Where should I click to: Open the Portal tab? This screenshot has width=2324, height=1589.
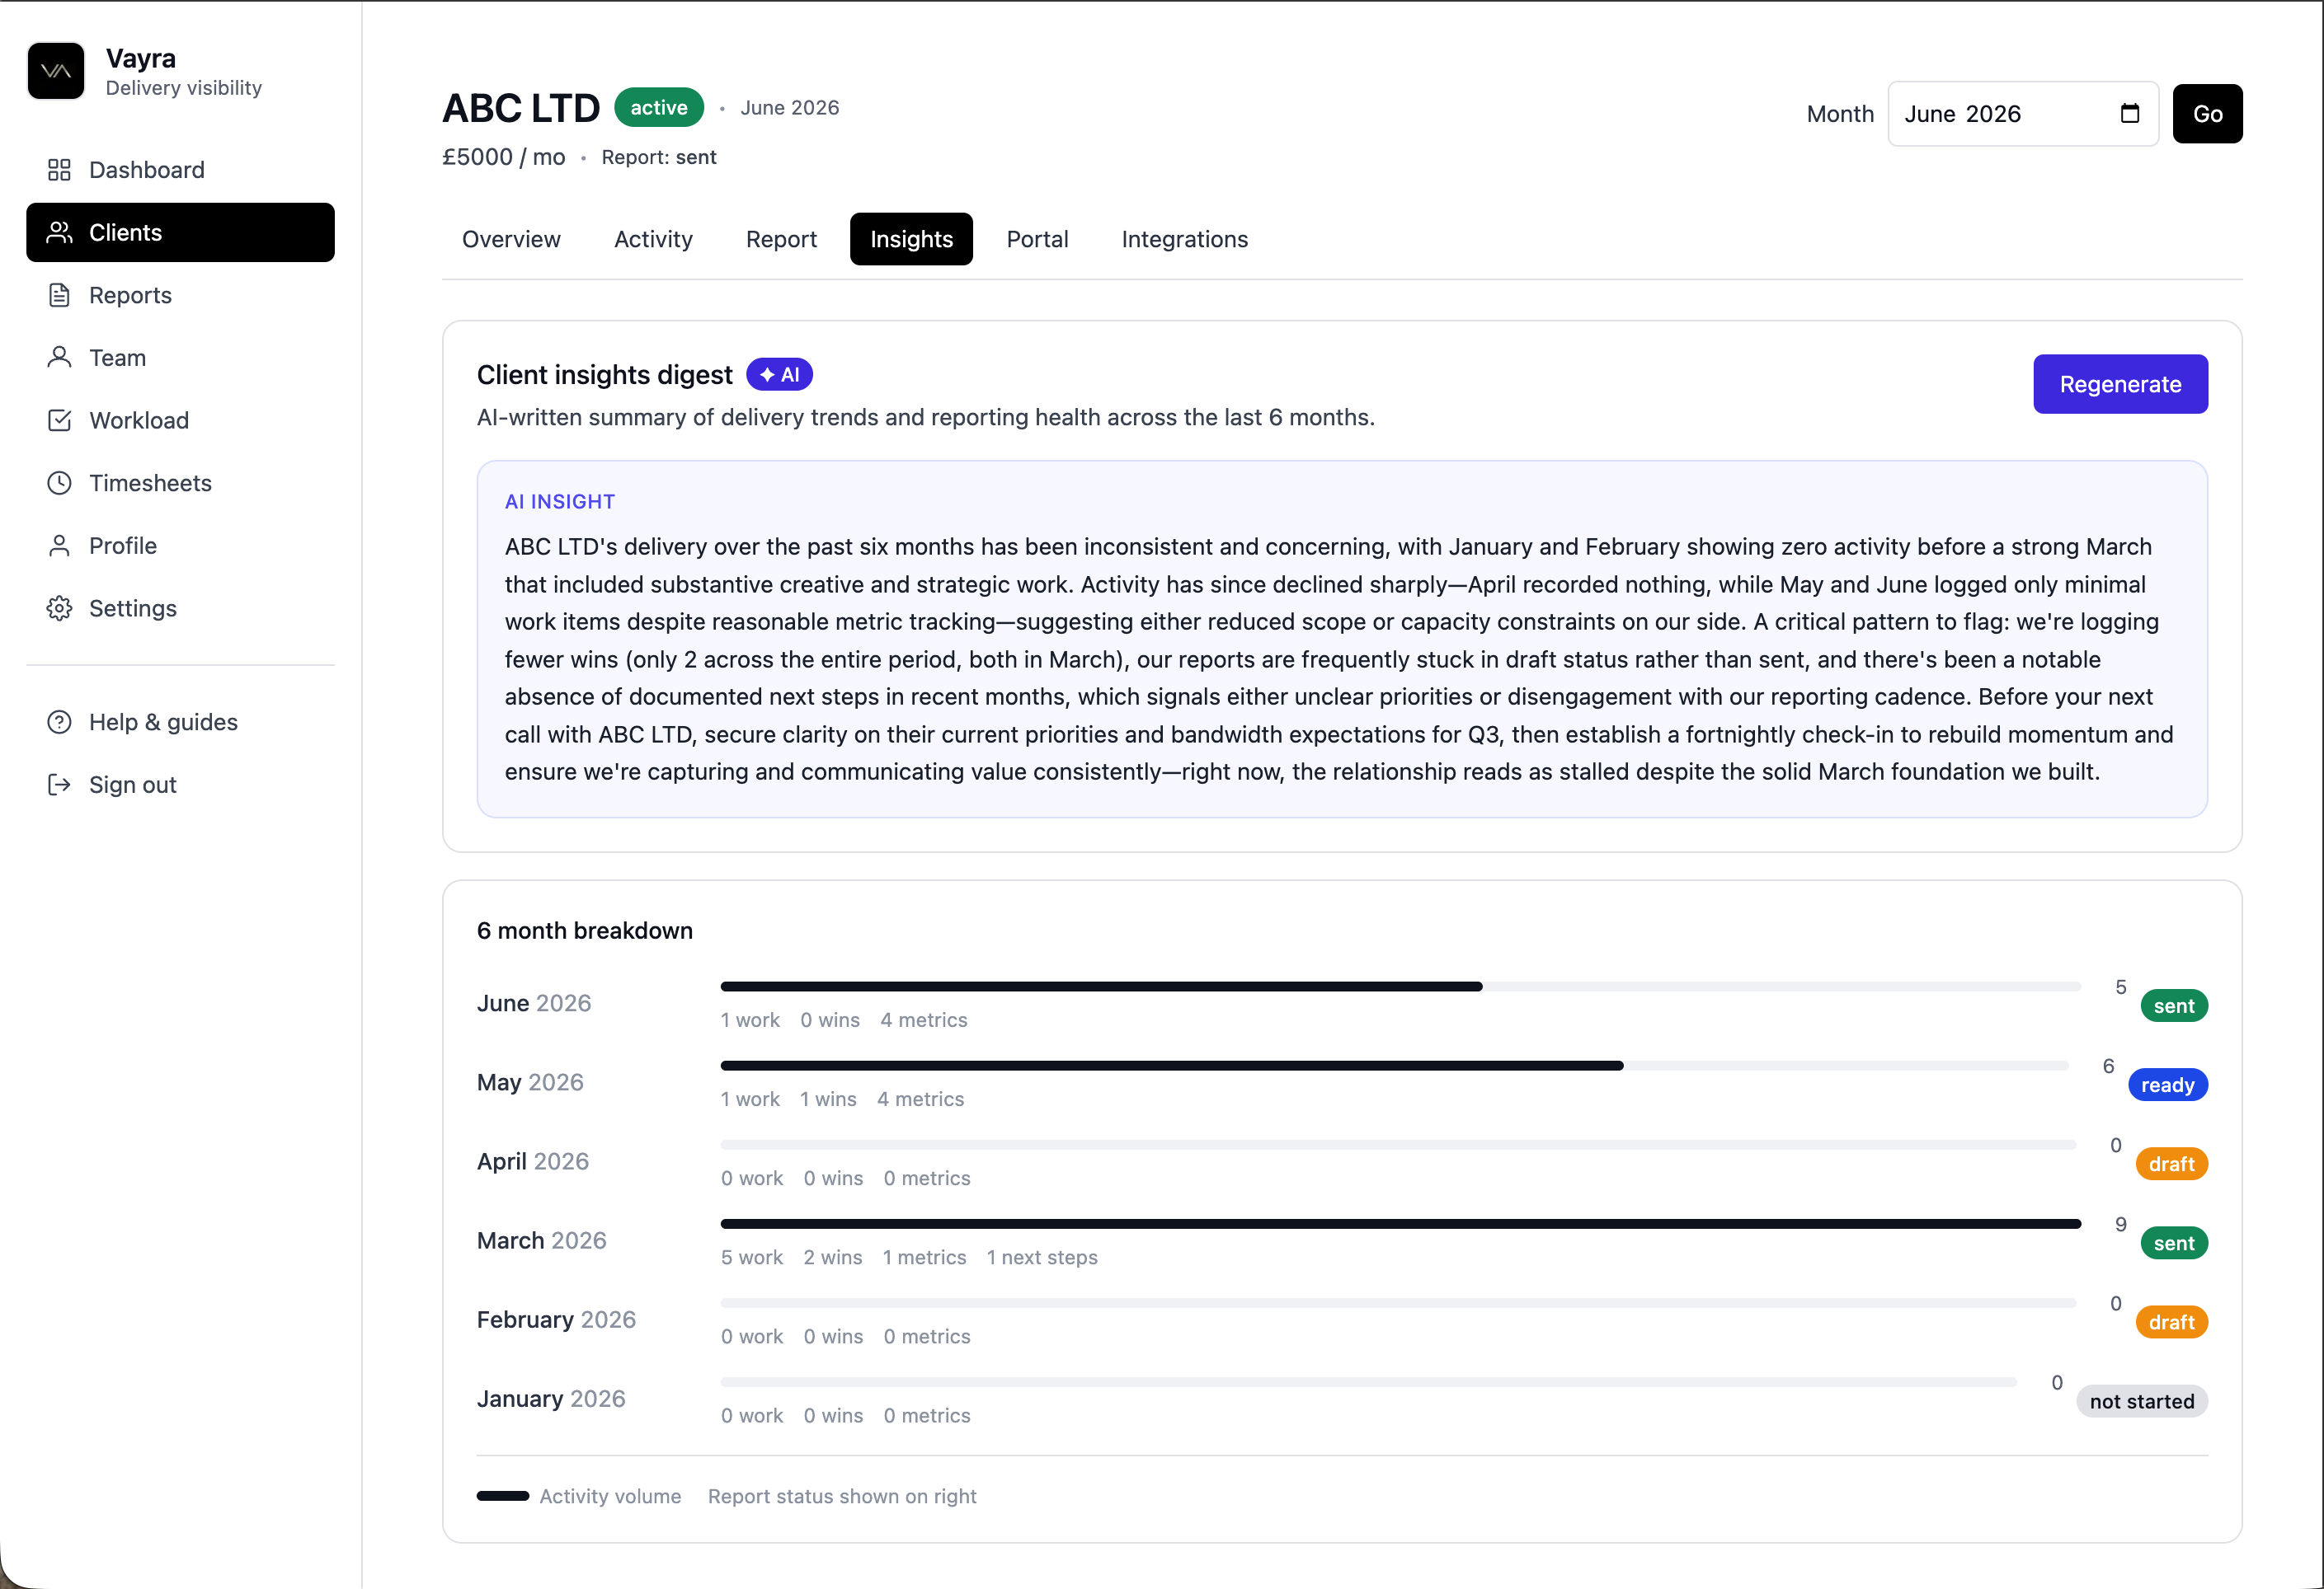coord(1037,239)
